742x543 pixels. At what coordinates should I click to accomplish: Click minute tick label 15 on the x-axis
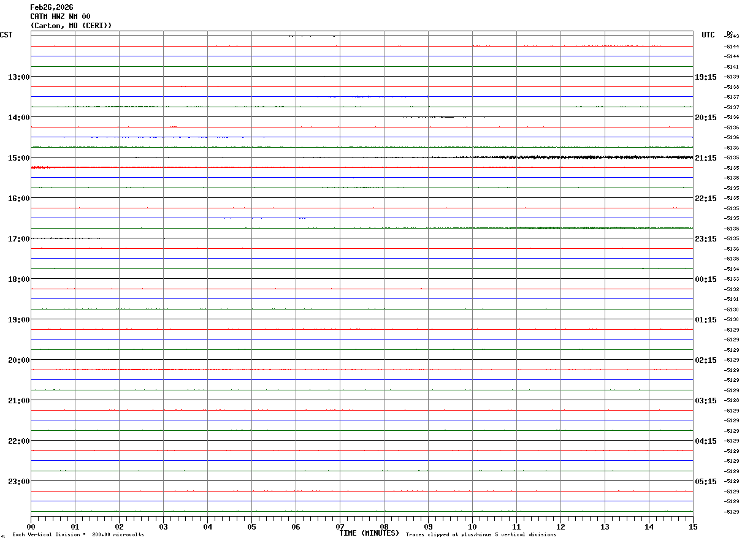(693, 526)
